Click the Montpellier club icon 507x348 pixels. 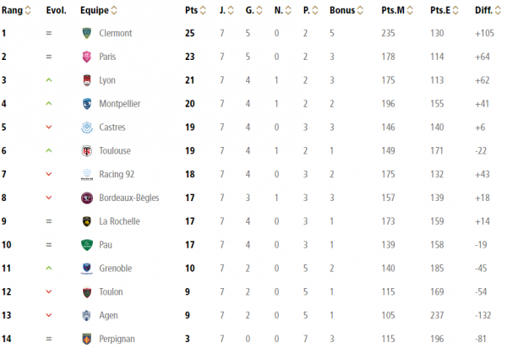(86, 104)
